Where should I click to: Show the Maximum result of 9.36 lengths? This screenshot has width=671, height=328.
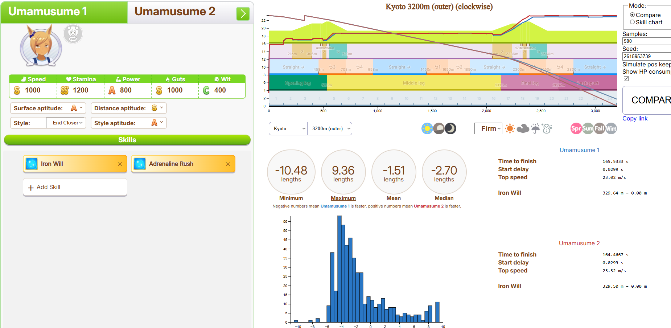pyautogui.click(x=343, y=172)
